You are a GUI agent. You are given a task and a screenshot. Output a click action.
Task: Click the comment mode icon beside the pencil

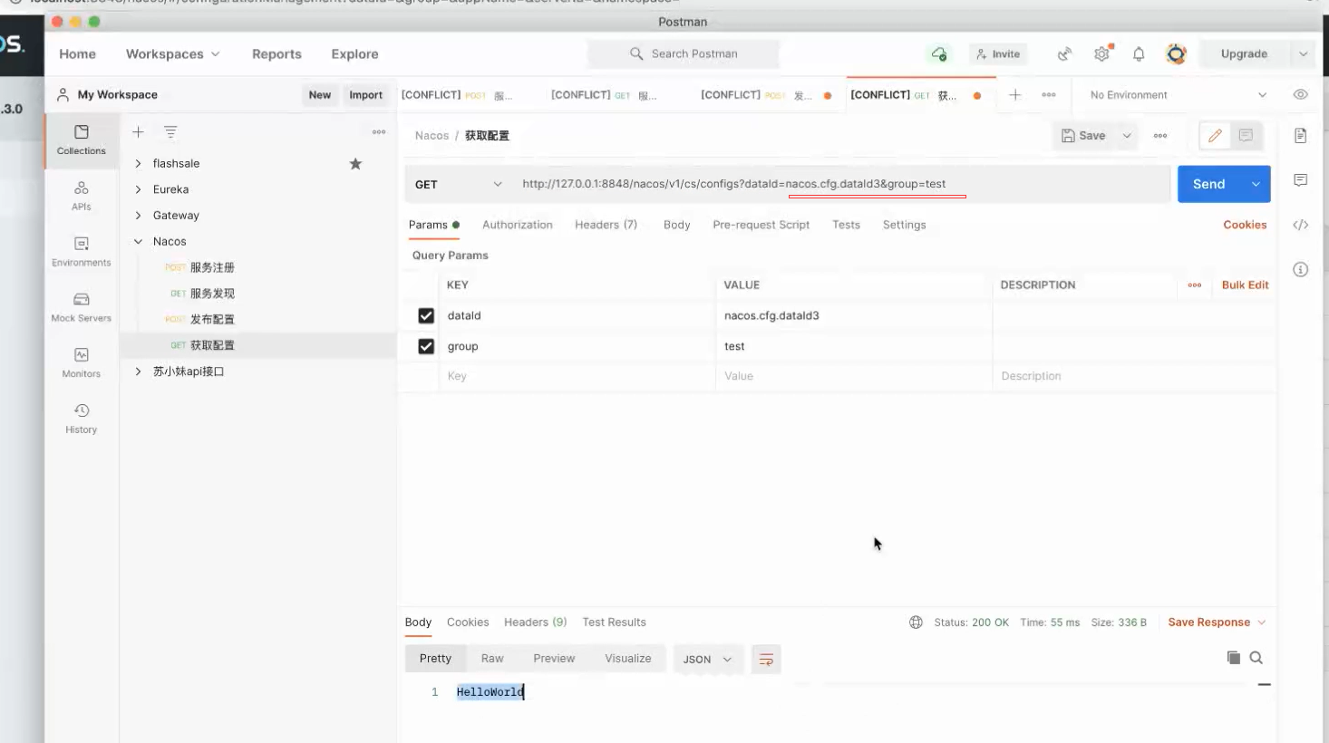1246,136
